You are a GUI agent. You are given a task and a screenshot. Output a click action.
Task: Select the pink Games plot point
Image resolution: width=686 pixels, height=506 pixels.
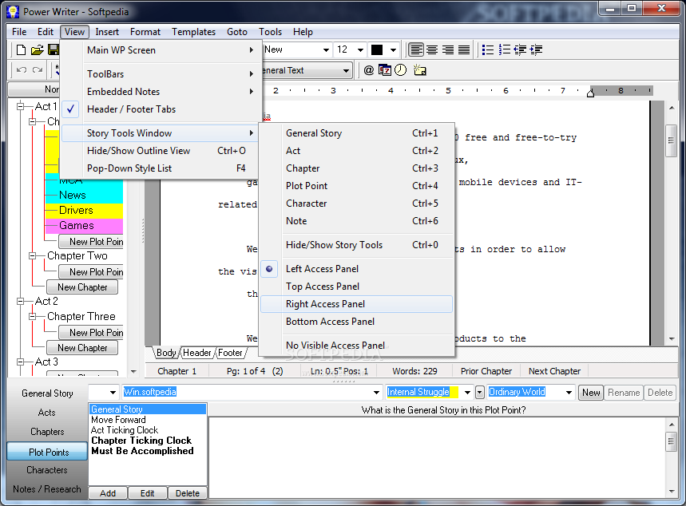click(x=84, y=226)
